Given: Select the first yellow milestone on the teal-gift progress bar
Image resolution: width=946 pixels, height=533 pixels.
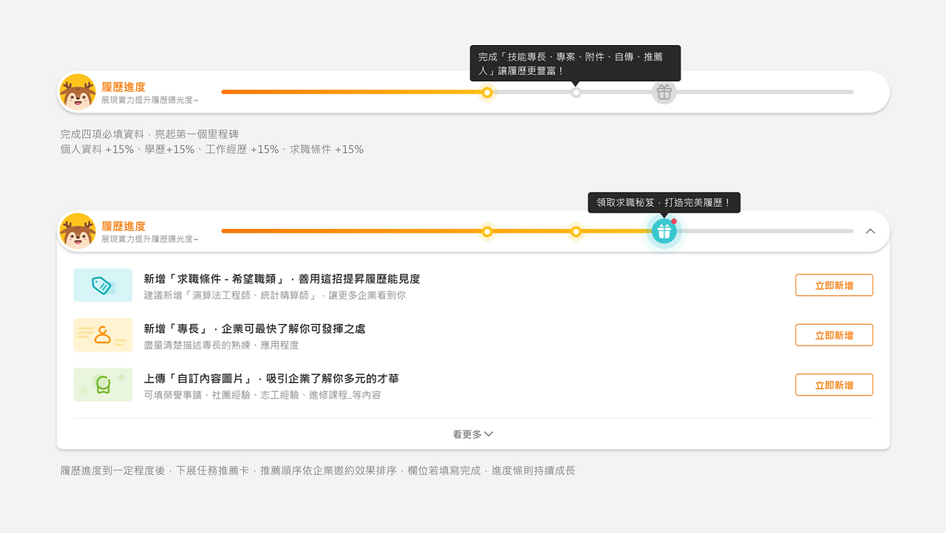Looking at the screenshot, I should coord(487,232).
